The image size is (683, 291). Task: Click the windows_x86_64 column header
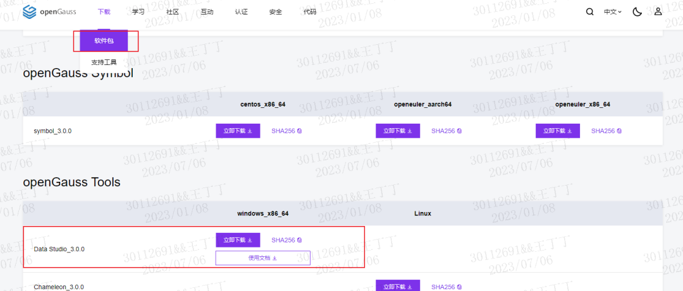262,213
